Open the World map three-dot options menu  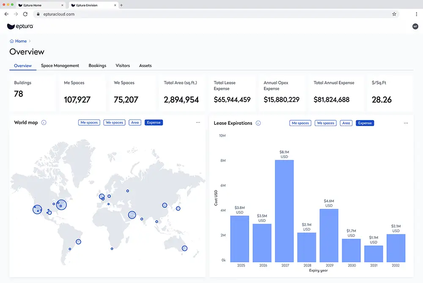198,122
